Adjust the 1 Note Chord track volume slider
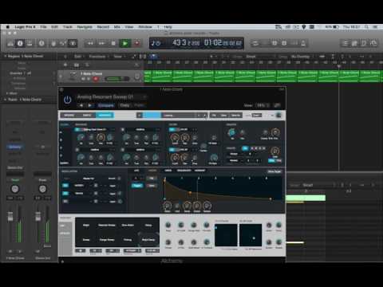Image resolution: width=383 pixels, height=287 pixels. [x=116, y=79]
